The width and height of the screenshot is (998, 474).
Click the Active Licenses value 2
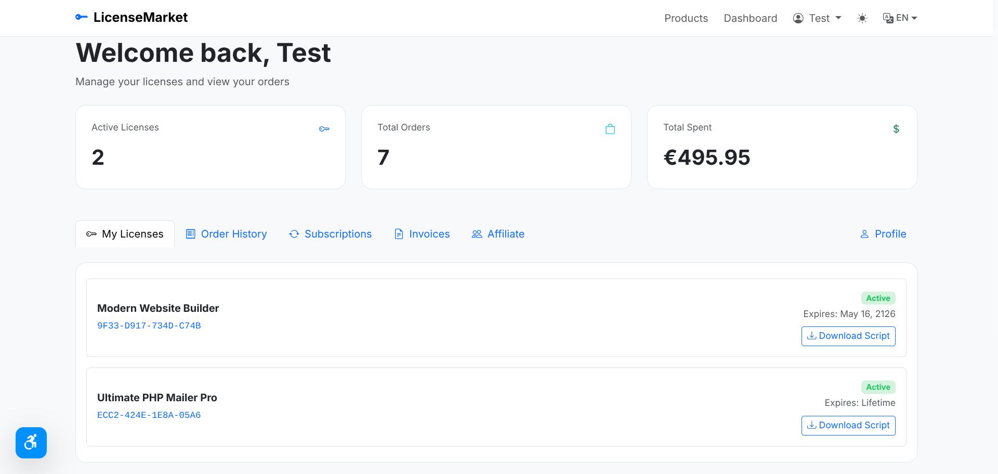[98, 157]
